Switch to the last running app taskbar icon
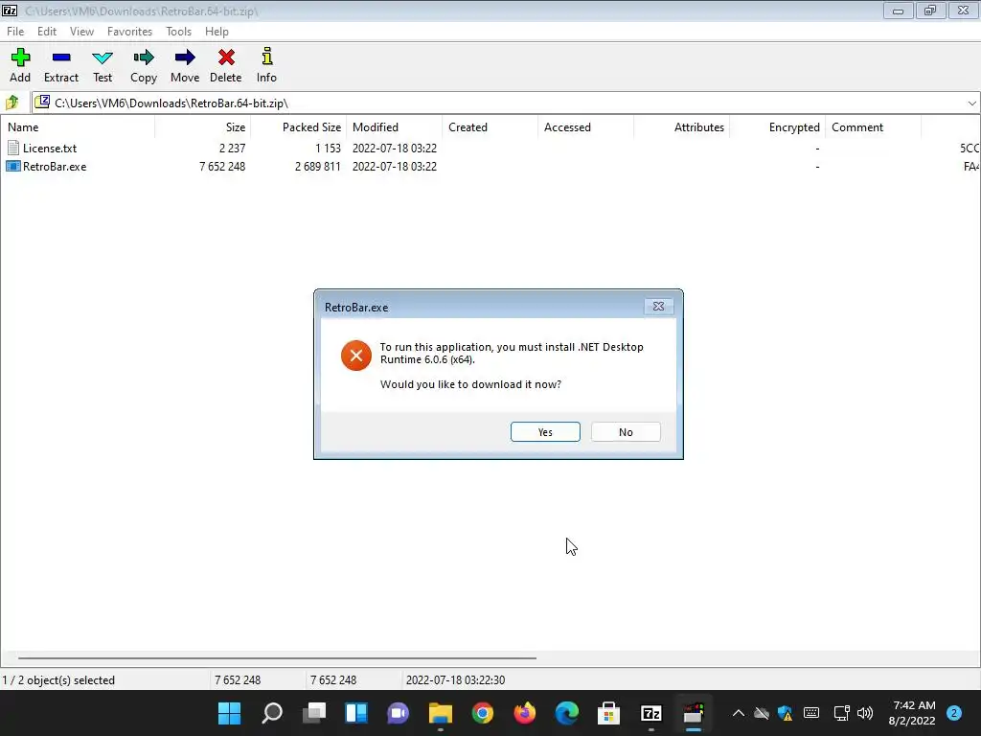This screenshot has width=981, height=736. point(694,713)
